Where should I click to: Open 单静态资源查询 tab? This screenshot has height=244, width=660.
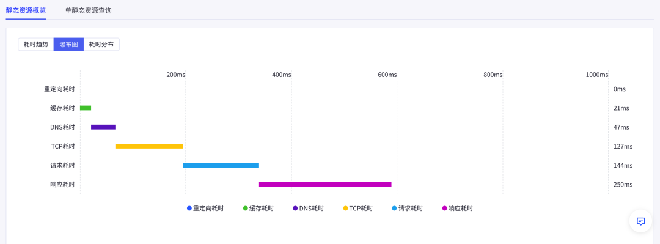click(89, 10)
